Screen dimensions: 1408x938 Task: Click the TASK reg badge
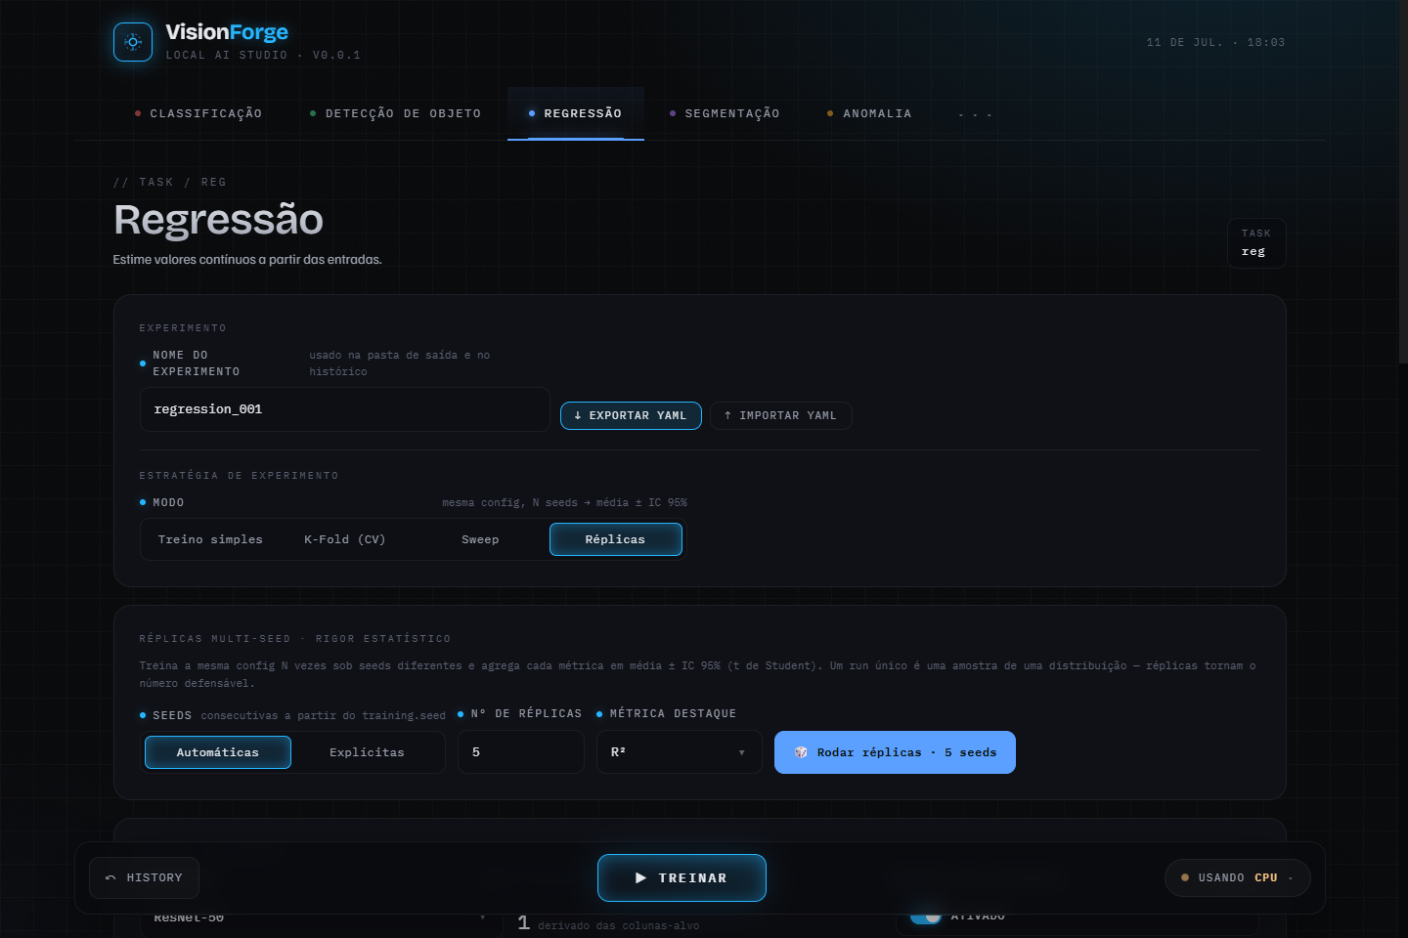[1256, 242]
